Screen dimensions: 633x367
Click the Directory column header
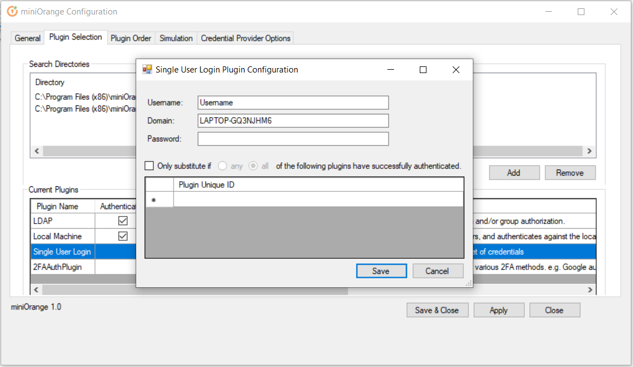tap(50, 83)
